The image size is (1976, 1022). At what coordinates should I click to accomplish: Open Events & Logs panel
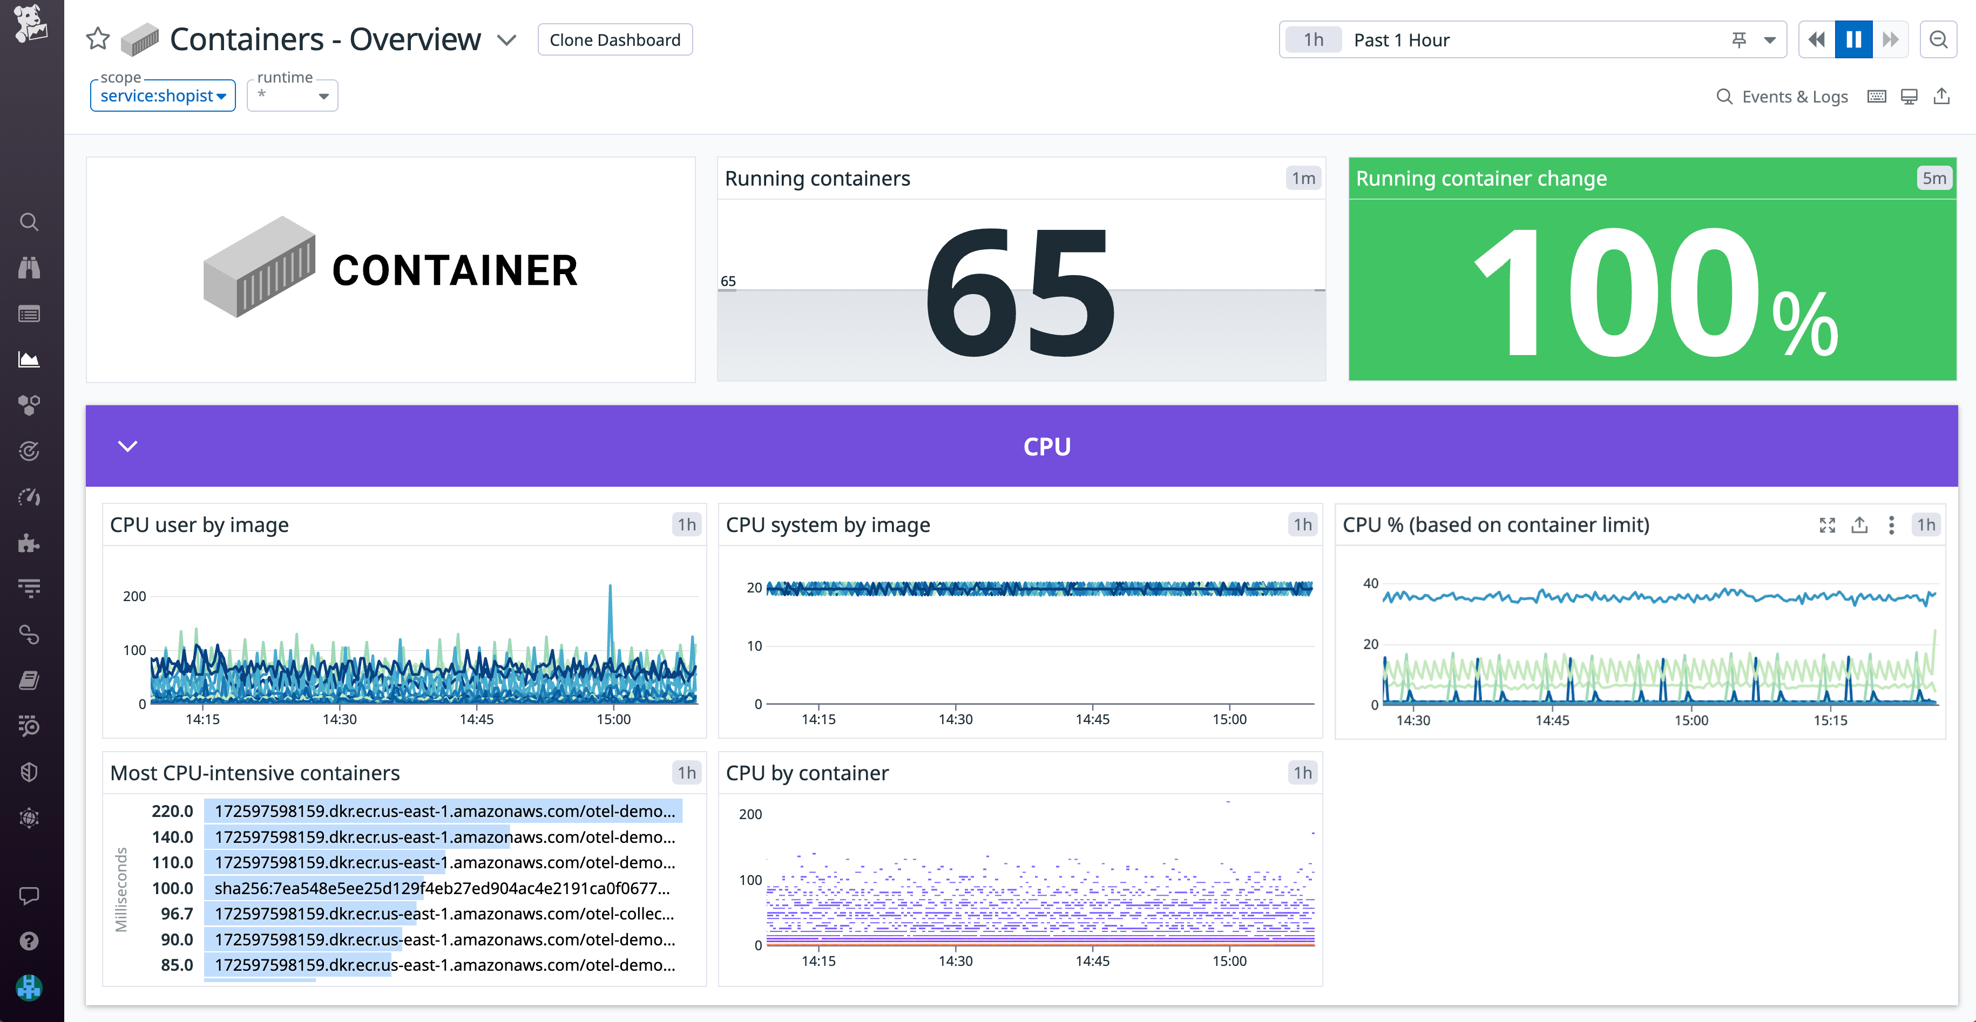coord(1781,96)
